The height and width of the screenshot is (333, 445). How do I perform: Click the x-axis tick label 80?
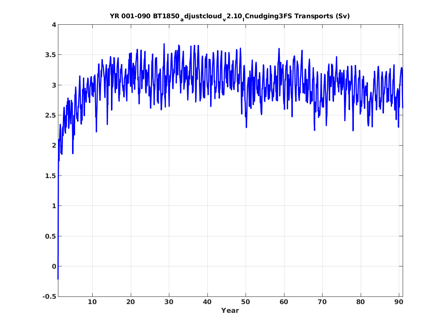[360, 302]
